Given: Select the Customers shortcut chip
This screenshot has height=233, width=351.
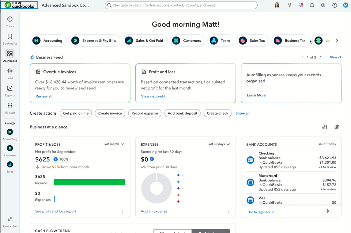Looking at the screenshot, I should (x=187, y=41).
